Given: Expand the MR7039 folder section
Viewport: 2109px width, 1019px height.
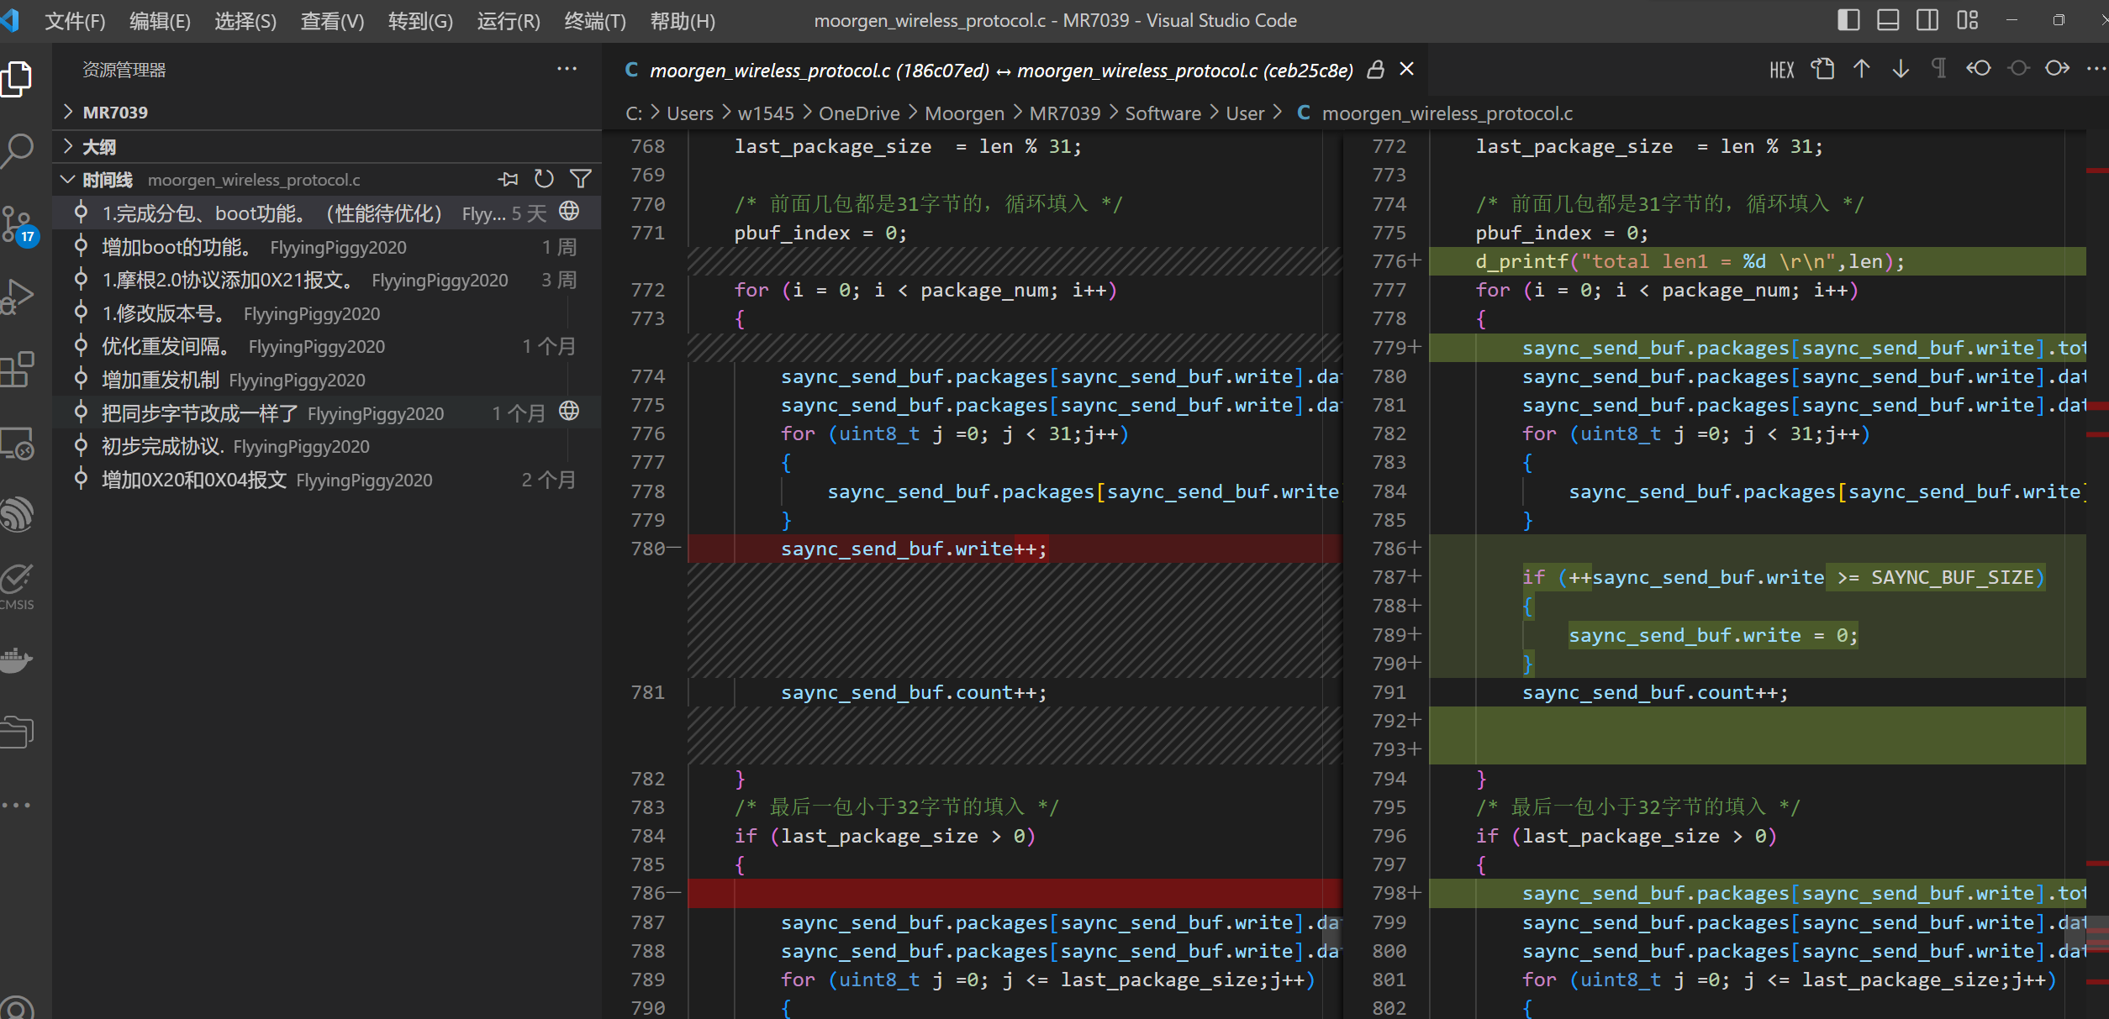Looking at the screenshot, I should pyautogui.click(x=327, y=113).
